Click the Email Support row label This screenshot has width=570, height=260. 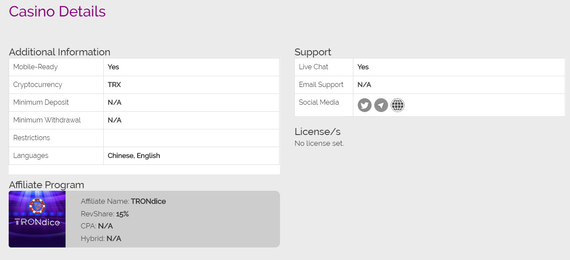point(321,85)
